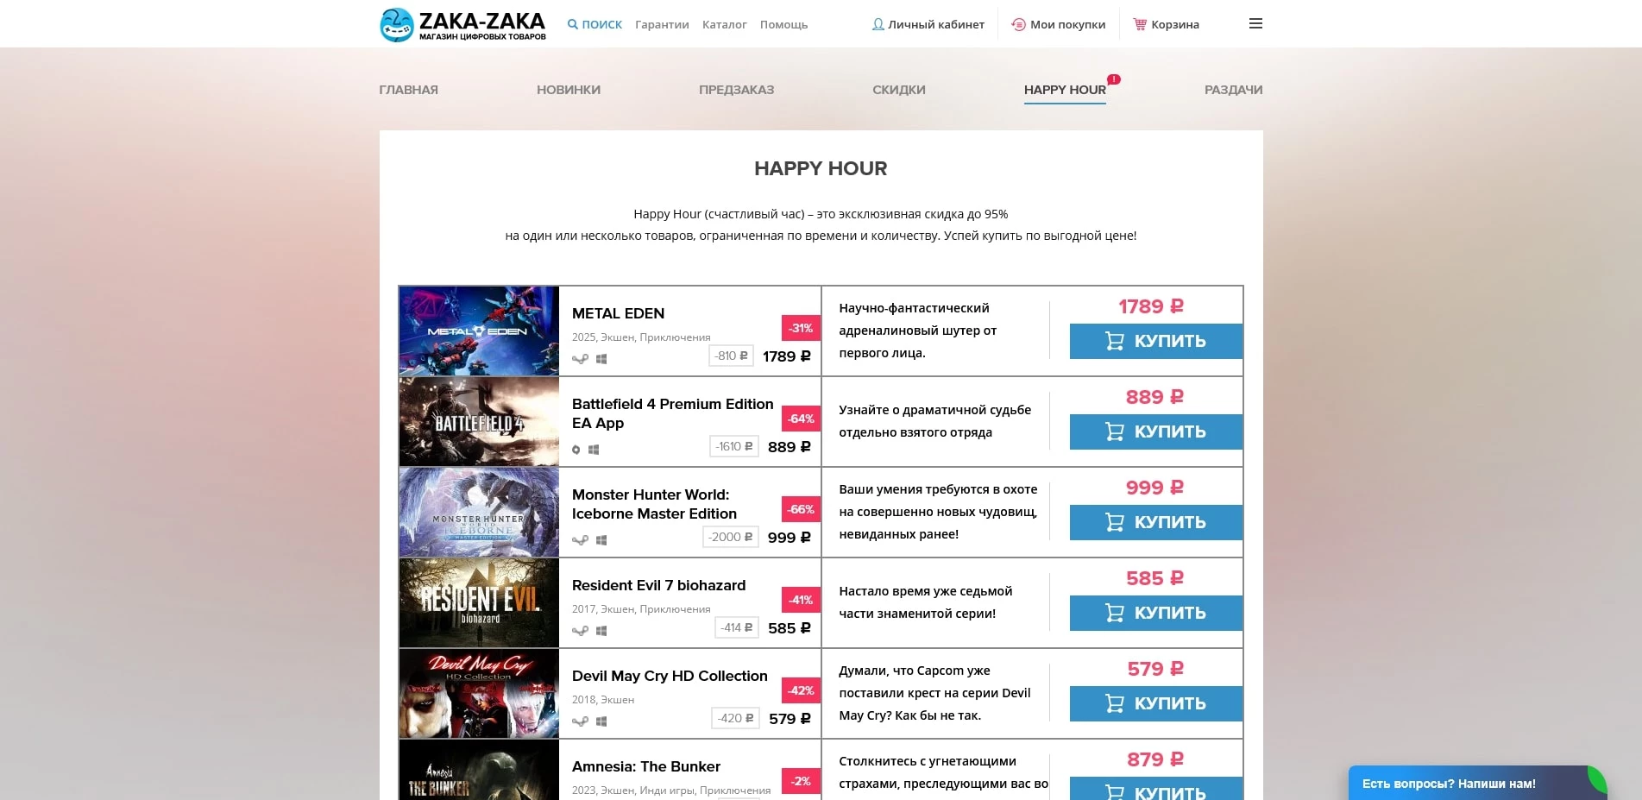The width and height of the screenshot is (1642, 800).
Task: Click the Windows icon under Monster Hunter World
Action: pyautogui.click(x=601, y=539)
